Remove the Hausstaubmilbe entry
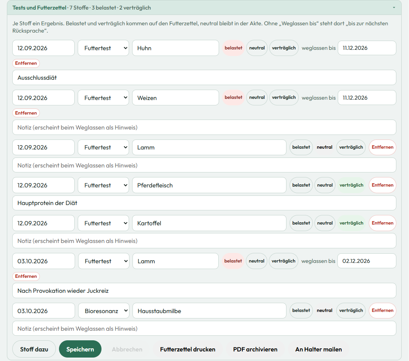Image resolution: width=409 pixels, height=361 pixels. pyautogui.click(x=383, y=310)
